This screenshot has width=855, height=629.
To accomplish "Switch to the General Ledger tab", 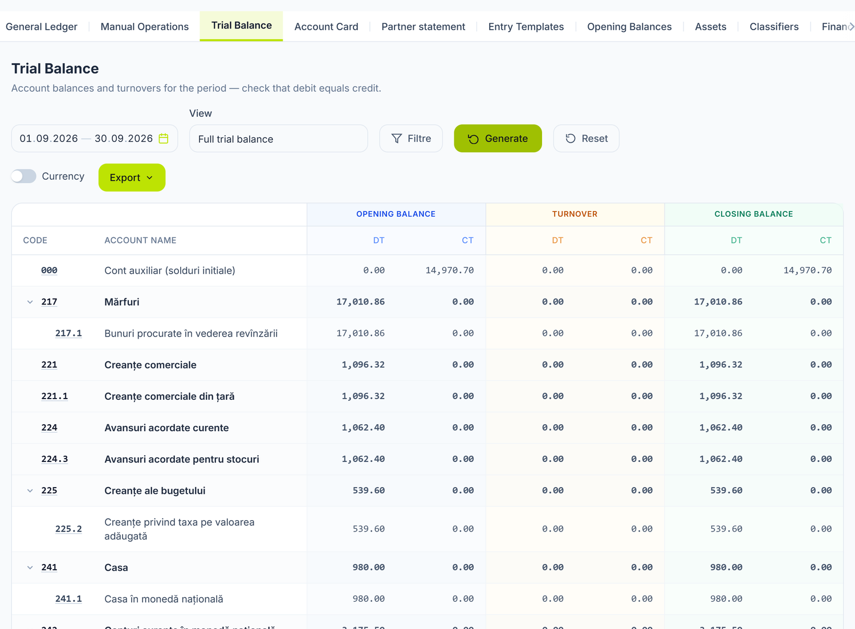I will (42, 27).
